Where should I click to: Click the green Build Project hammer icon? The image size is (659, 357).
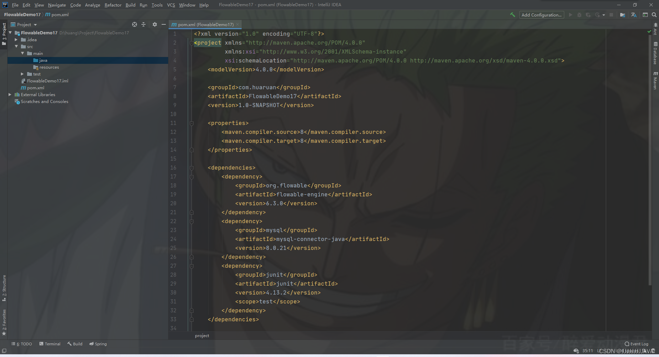point(512,15)
